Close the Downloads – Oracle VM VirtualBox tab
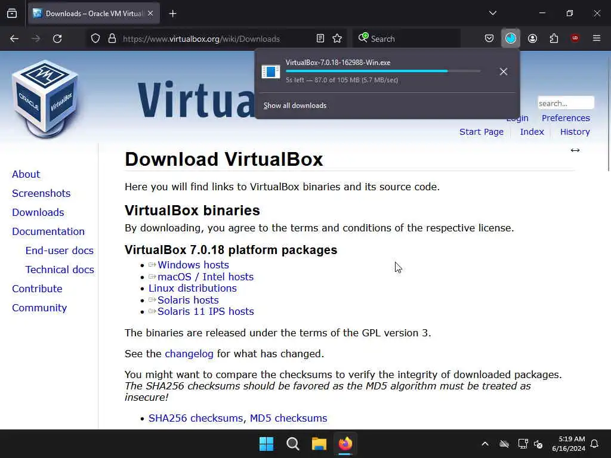The width and height of the screenshot is (611, 458). [150, 14]
